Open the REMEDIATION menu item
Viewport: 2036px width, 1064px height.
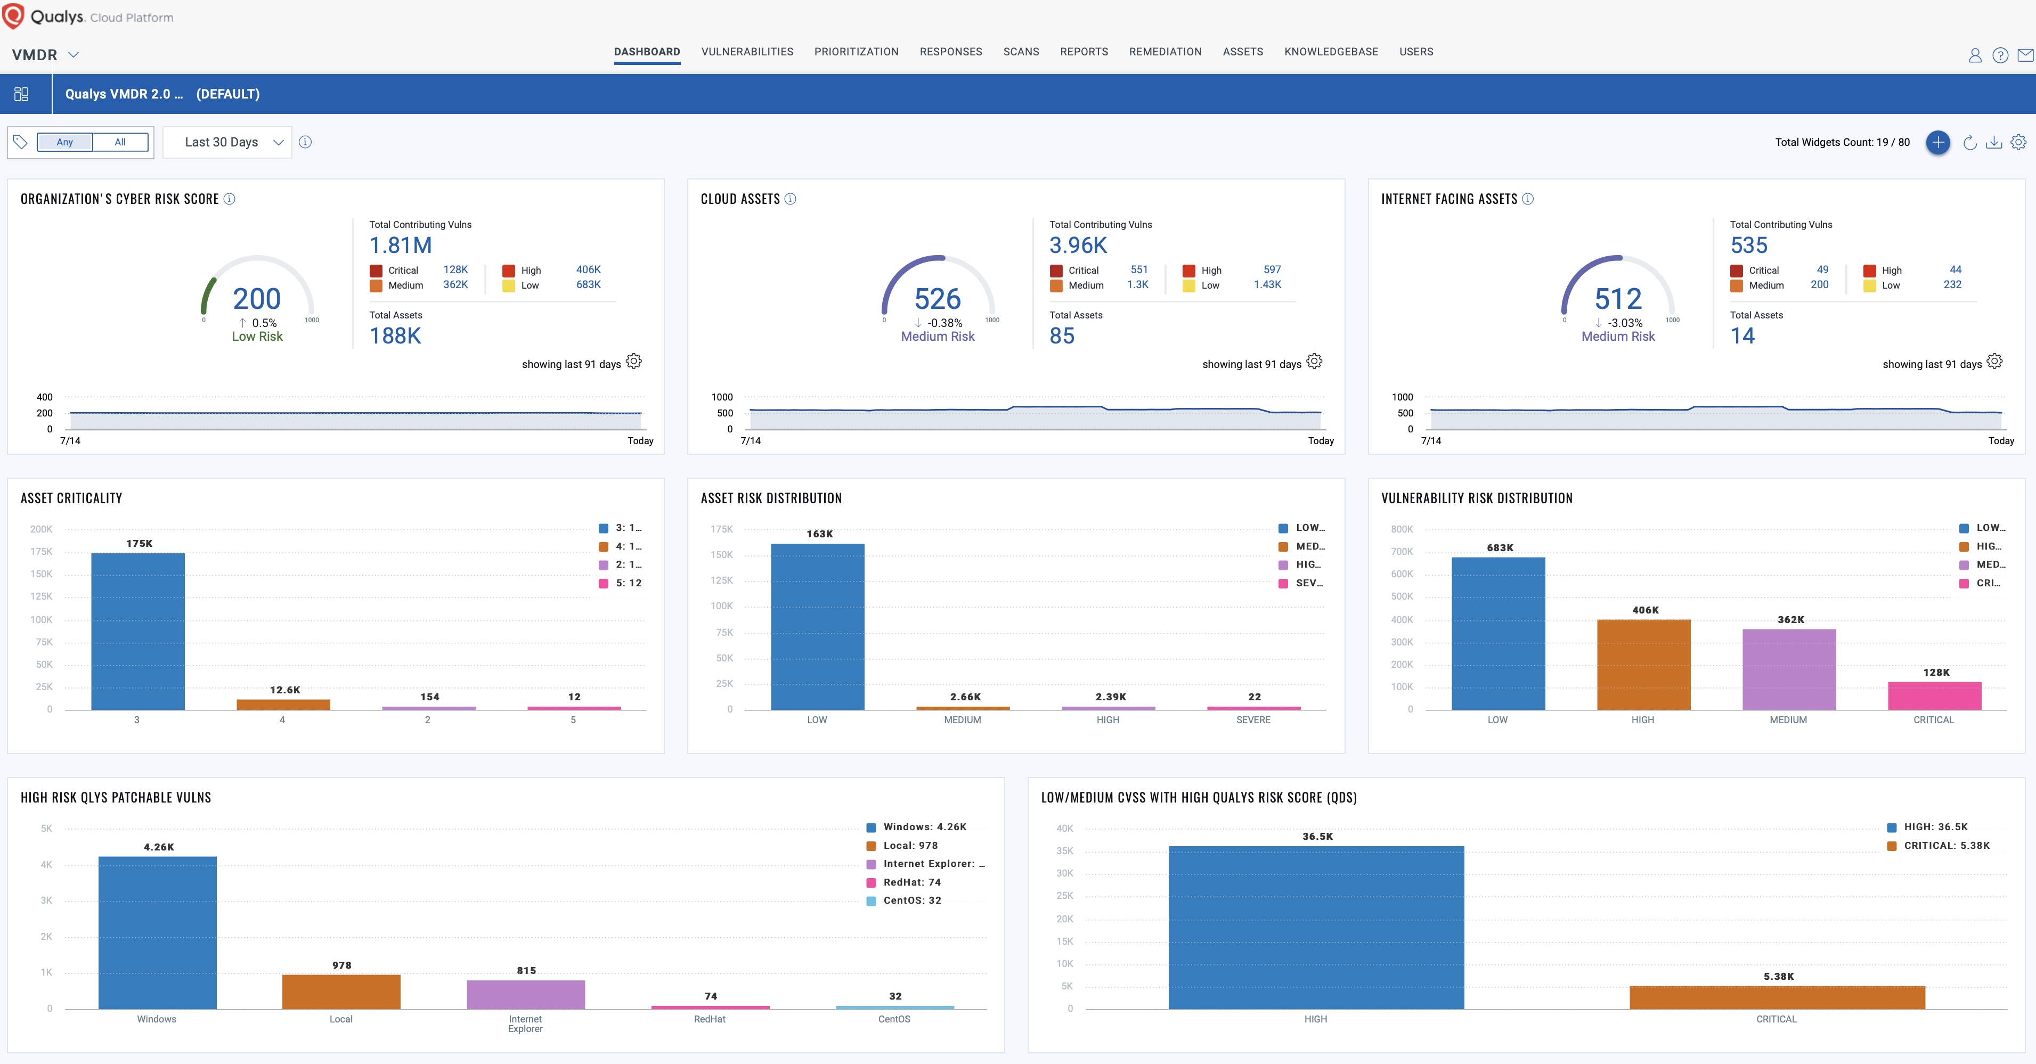[x=1165, y=51]
